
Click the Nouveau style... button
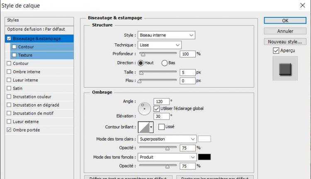pyautogui.click(x=285, y=42)
